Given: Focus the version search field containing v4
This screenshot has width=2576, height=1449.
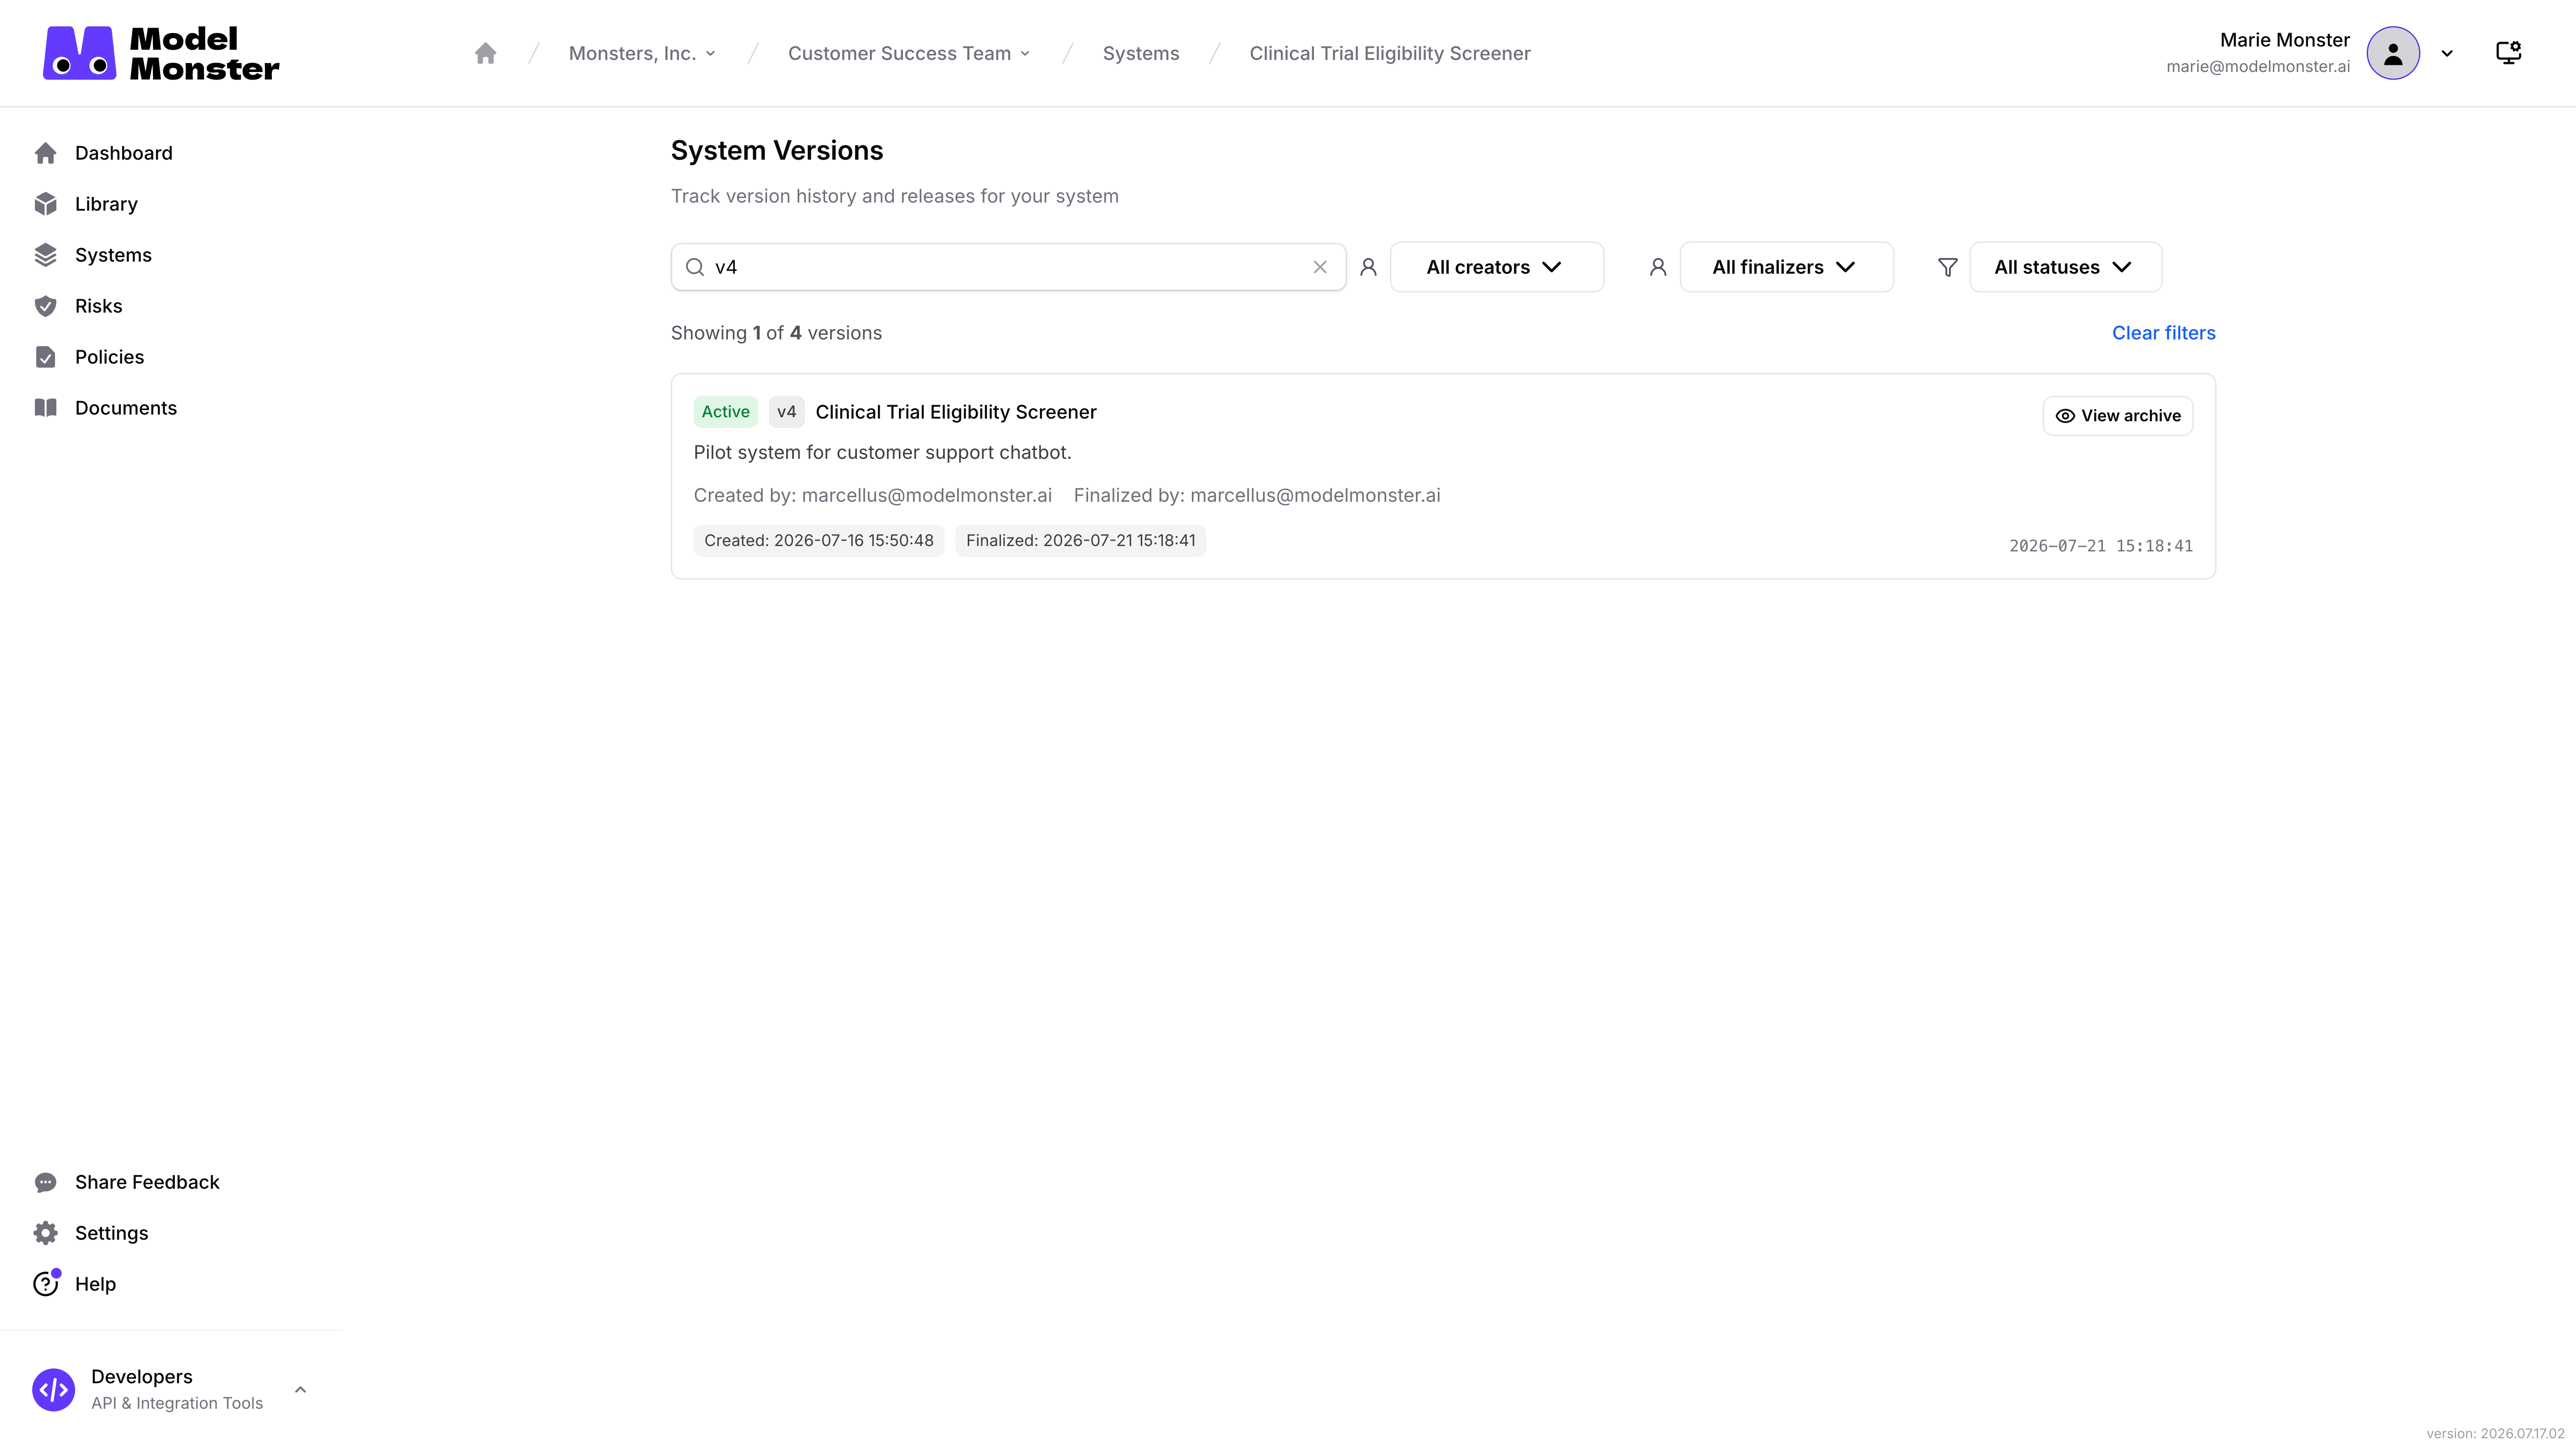Looking at the screenshot, I should tap(1008, 267).
